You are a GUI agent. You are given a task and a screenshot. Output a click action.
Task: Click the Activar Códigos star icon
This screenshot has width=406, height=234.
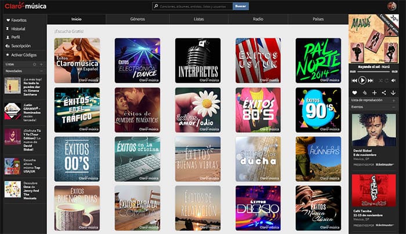click(x=8, y=55)
